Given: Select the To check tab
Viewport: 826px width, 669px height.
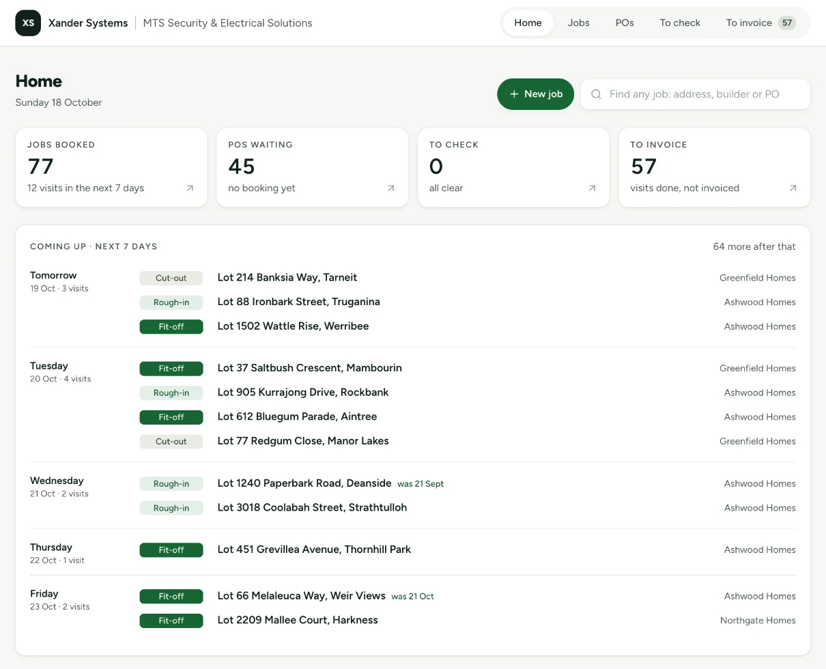Looking at the screenshot, I should click(x=680, y=23).
